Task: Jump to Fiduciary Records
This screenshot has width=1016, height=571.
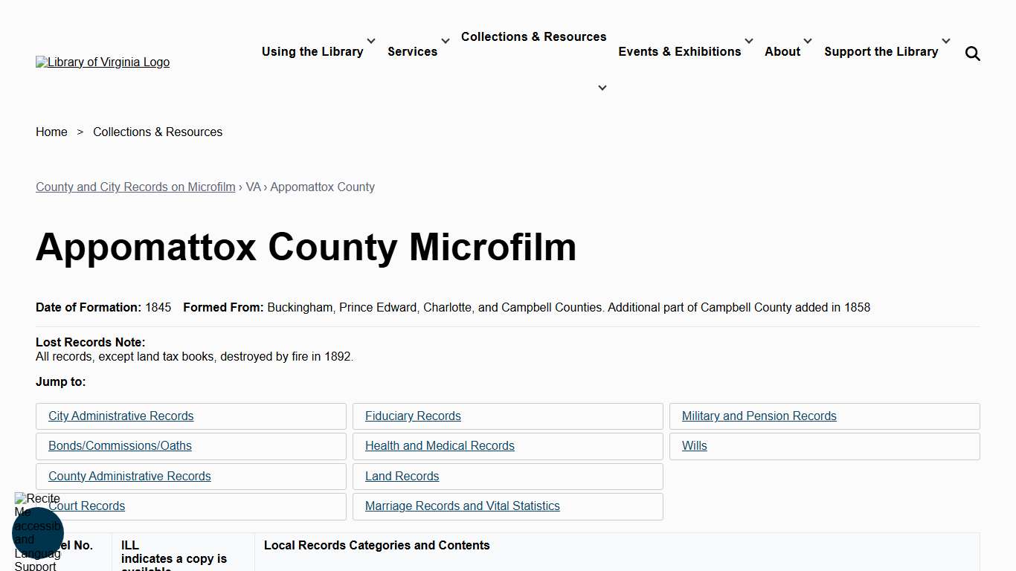Action: coord(413,416)
